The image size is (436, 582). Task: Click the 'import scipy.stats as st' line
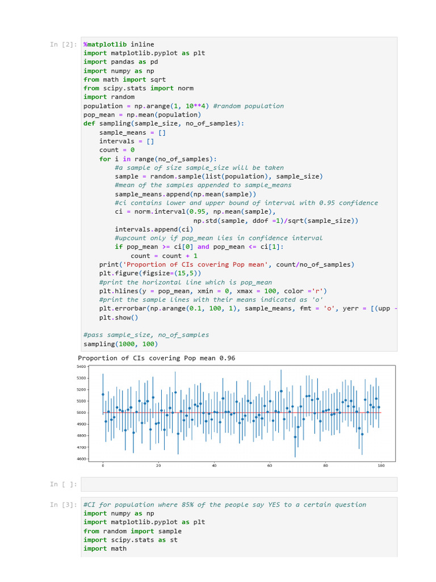click(x=131, y=540)
